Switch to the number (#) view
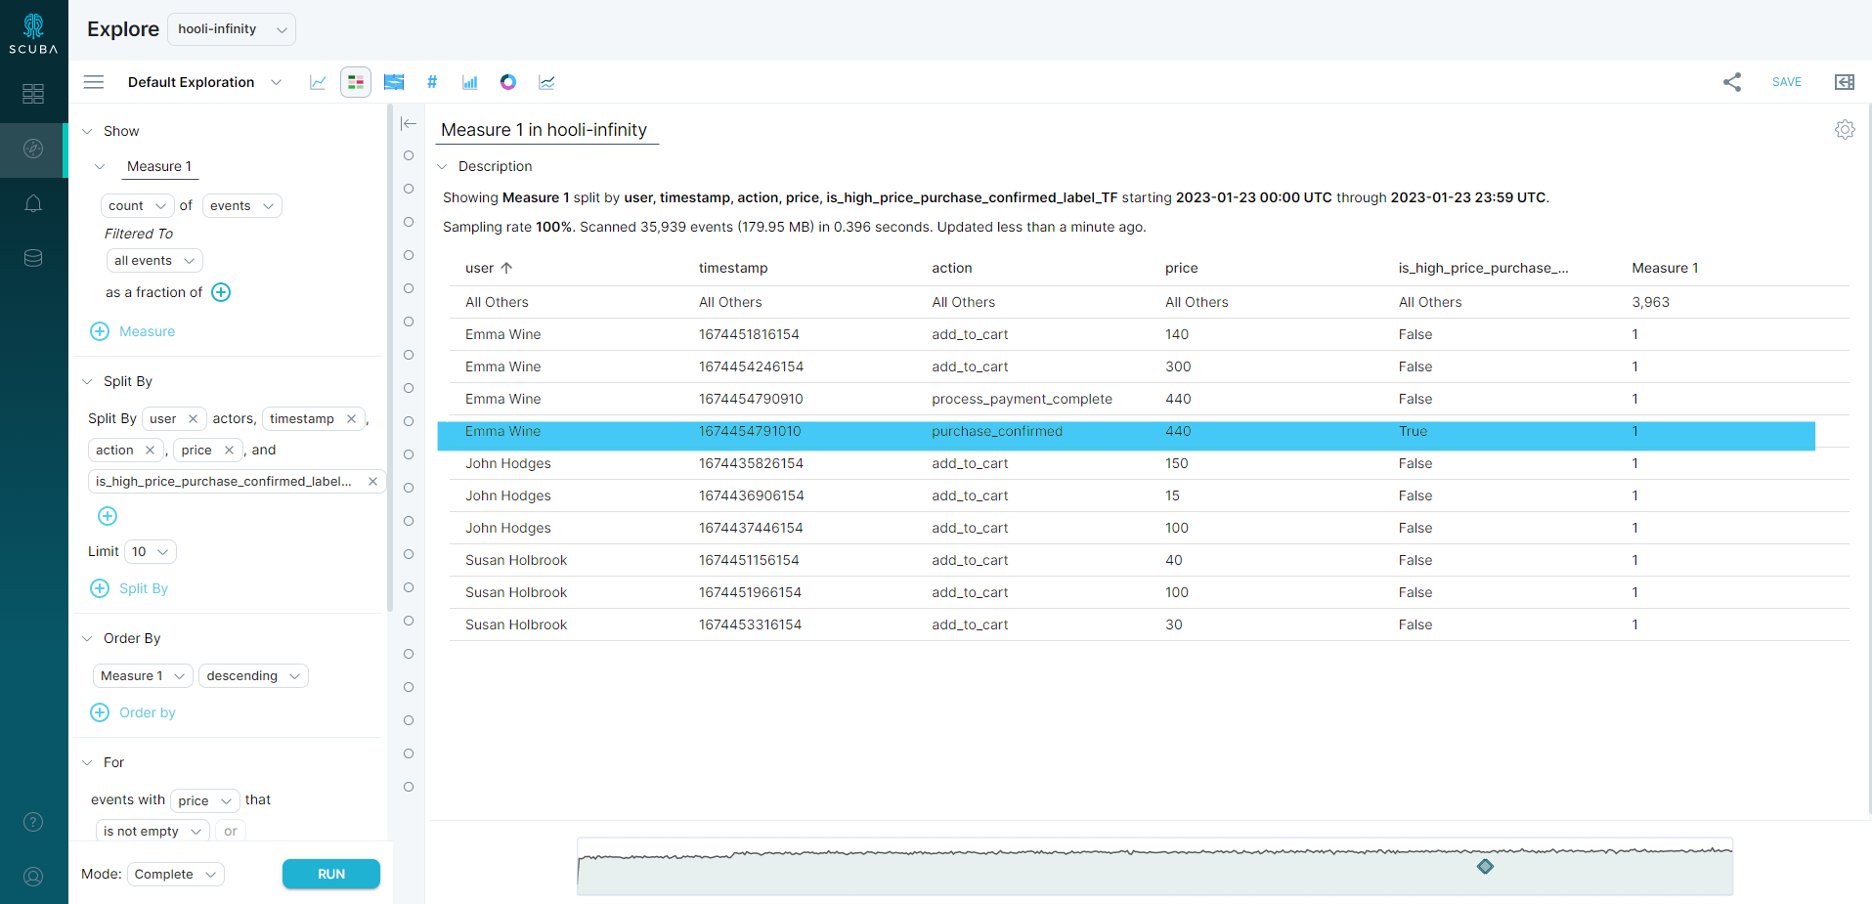 [x=432, y=82]
